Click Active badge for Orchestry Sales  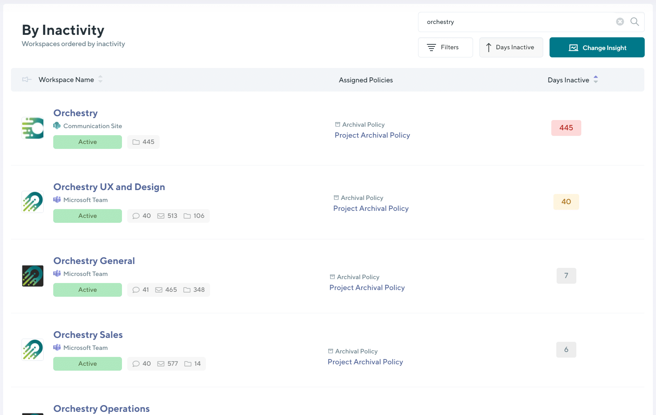pyautogui.click(x=87, y=364)
